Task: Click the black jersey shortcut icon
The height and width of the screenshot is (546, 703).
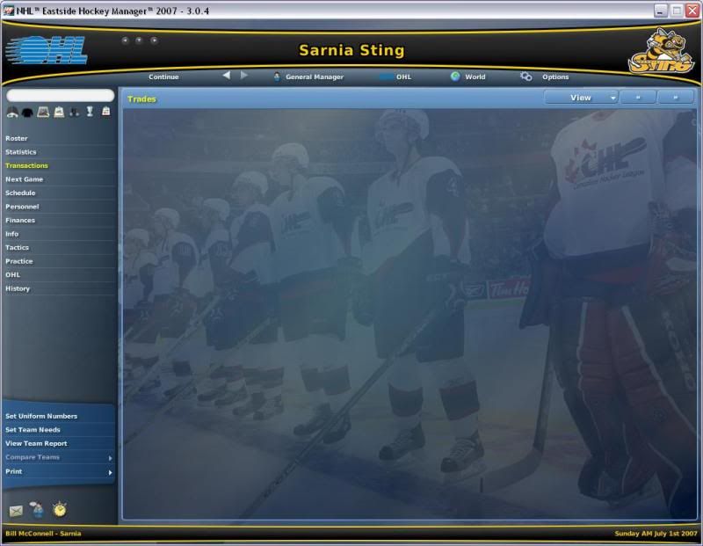Action: (x=27, y=113)
